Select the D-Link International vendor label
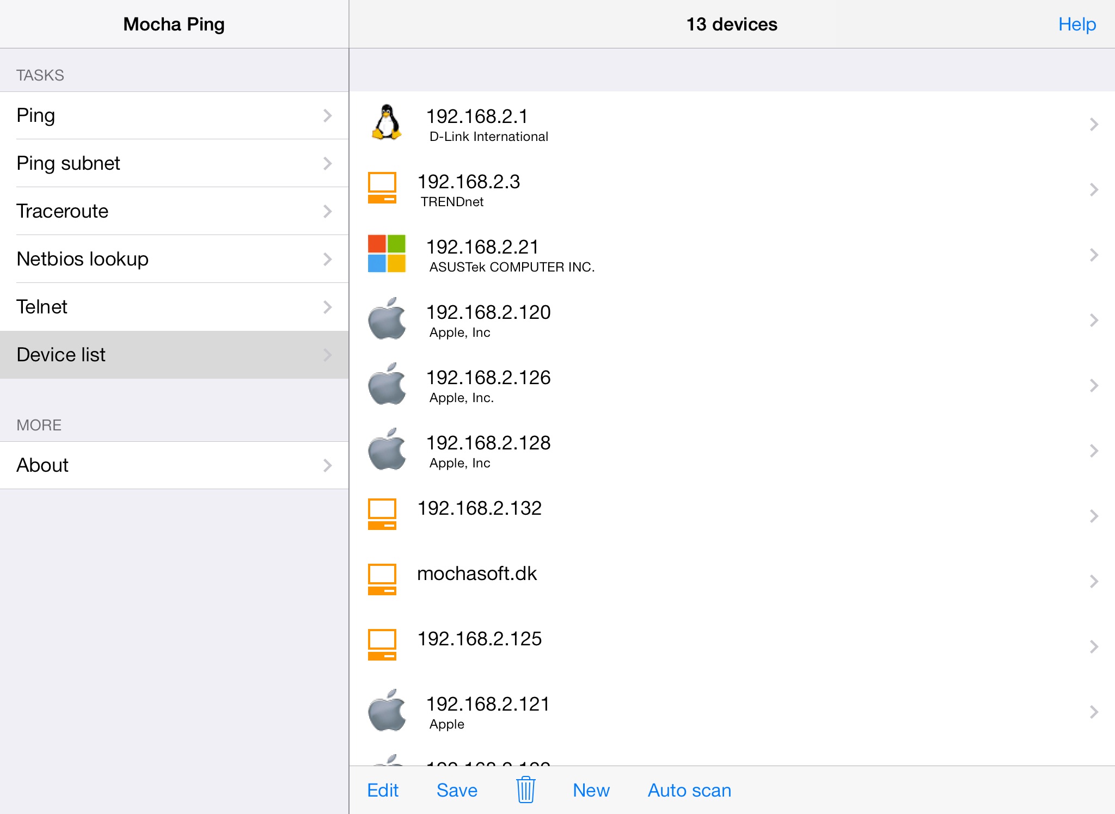The image size is (1115, 814). 488,137
